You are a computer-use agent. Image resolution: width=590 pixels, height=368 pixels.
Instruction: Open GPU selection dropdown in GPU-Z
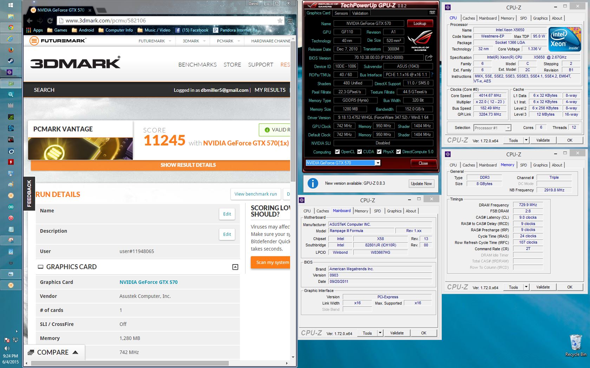pyautogui.click(x=378, y=163)
